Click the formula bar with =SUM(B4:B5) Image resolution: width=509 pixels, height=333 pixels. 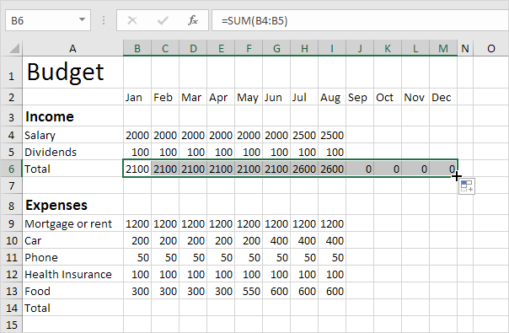pos(360,20)
